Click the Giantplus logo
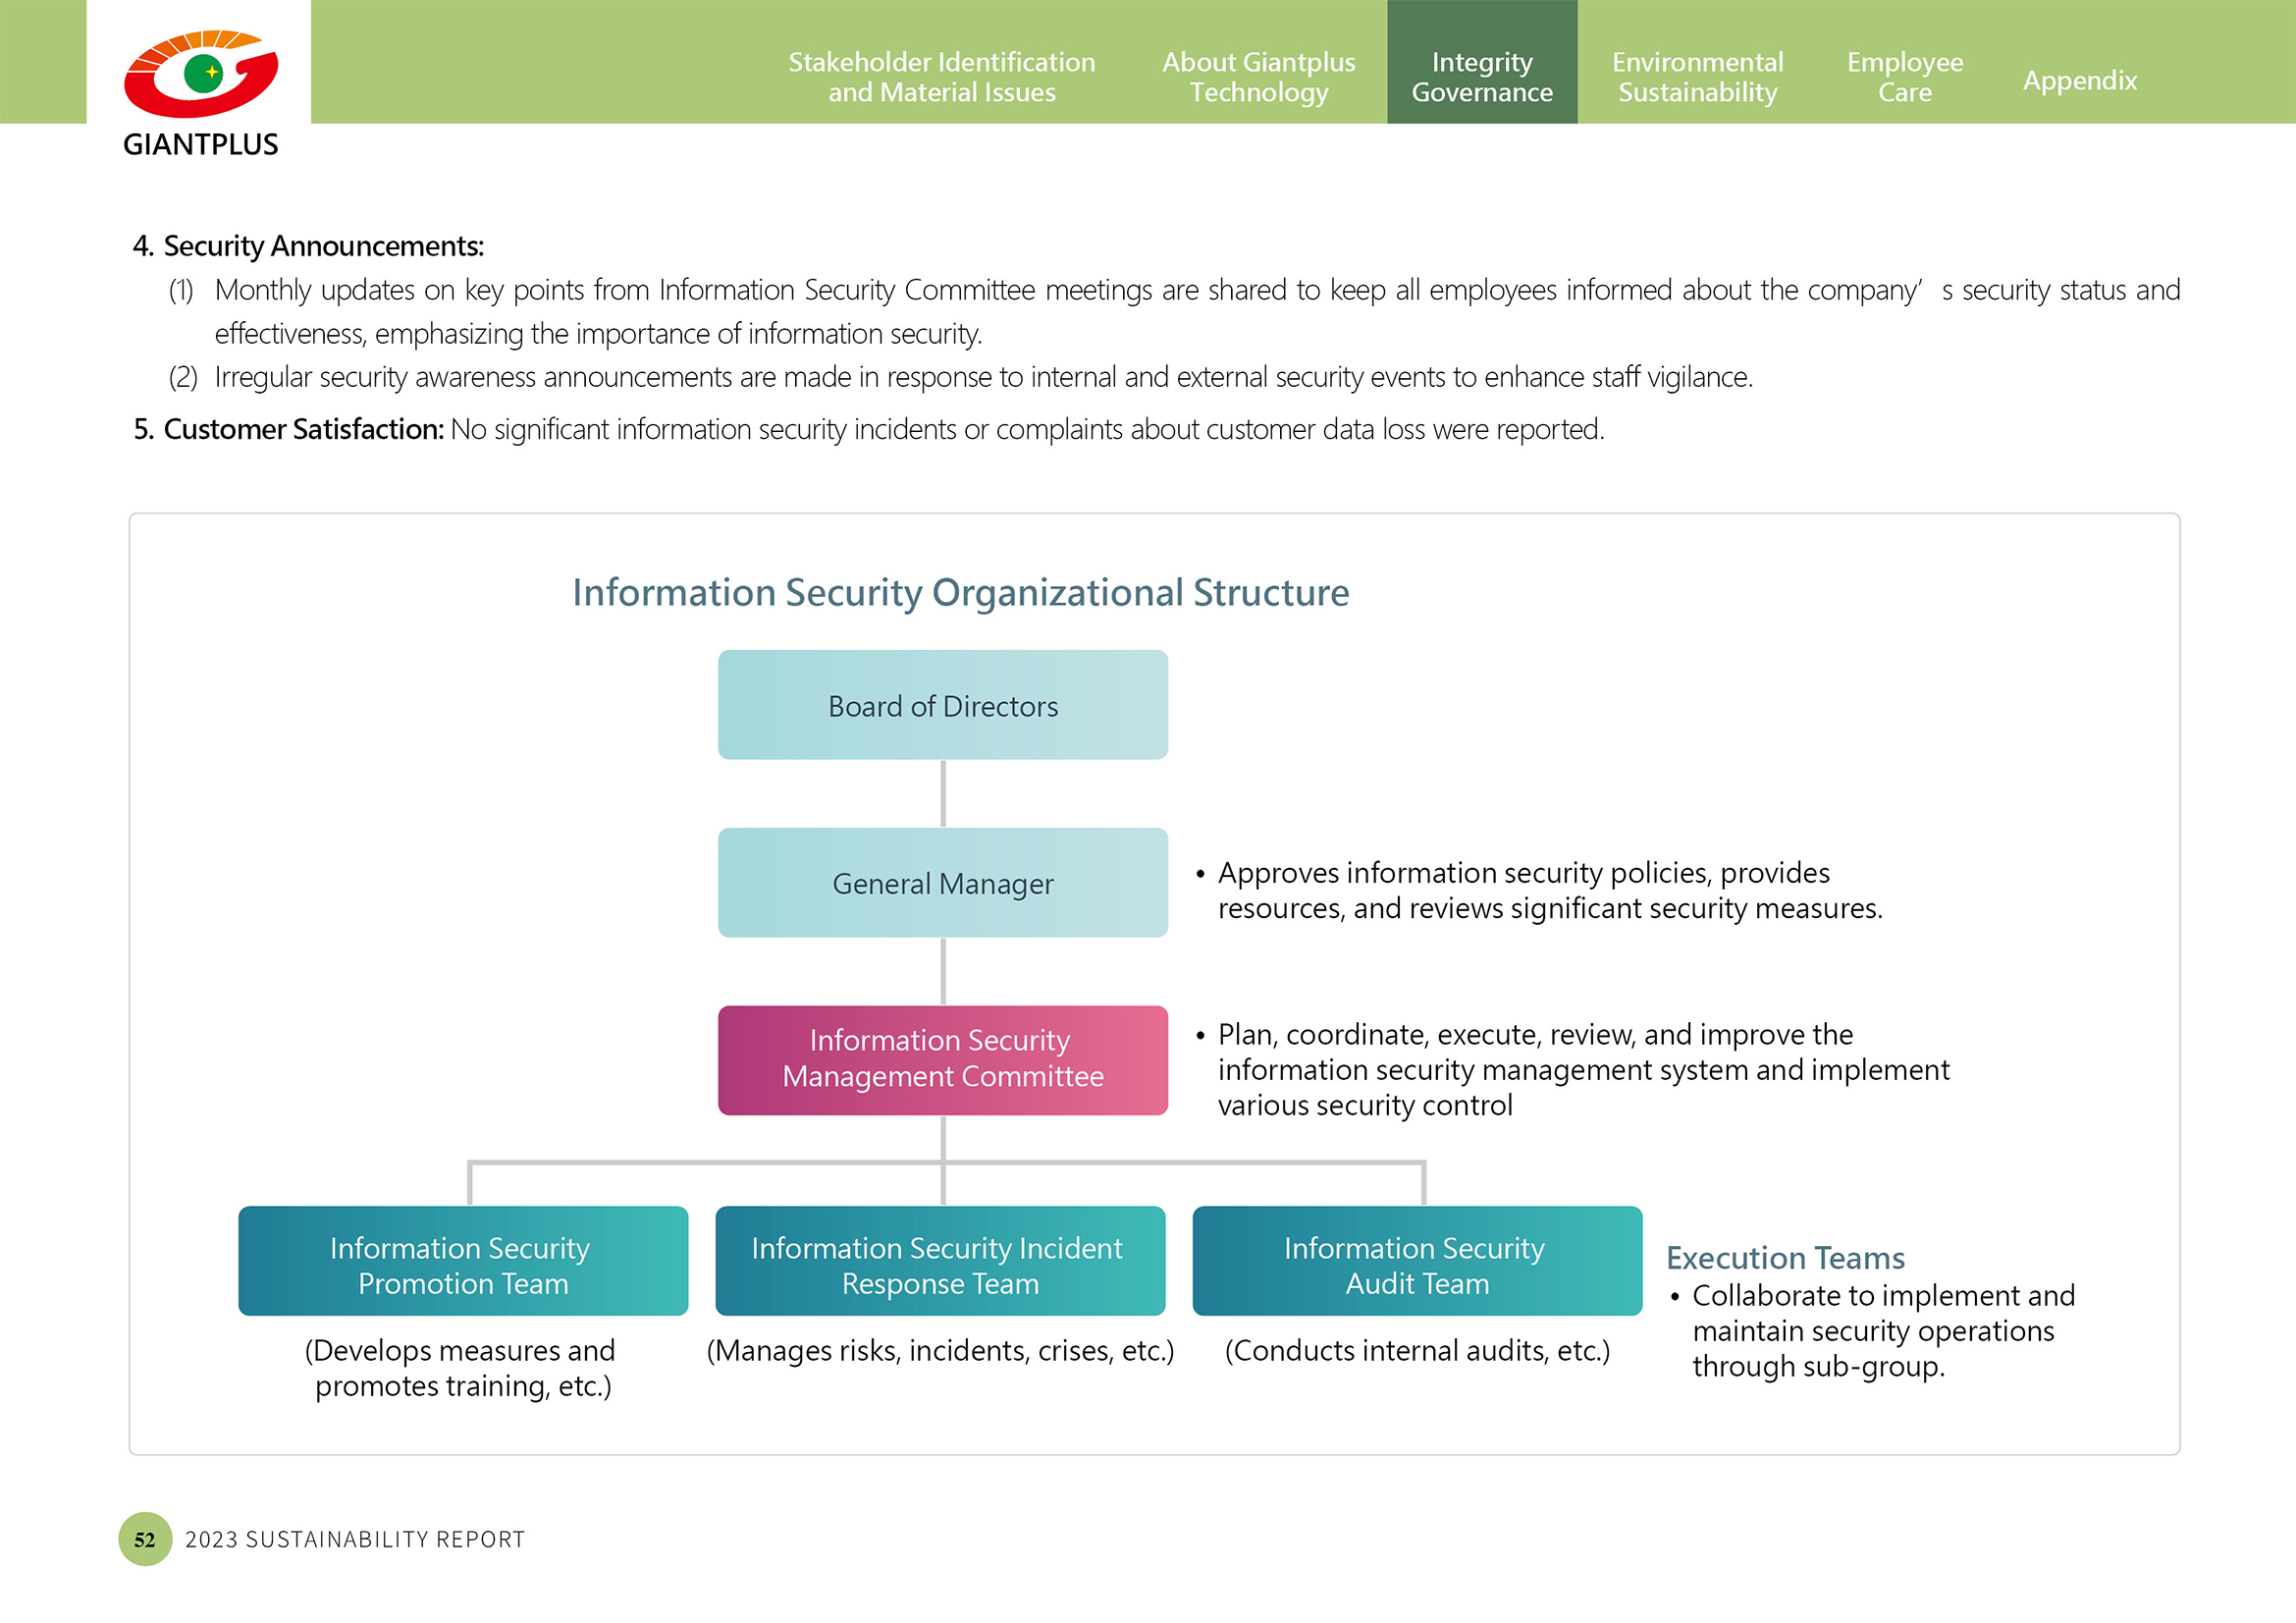 200,93
